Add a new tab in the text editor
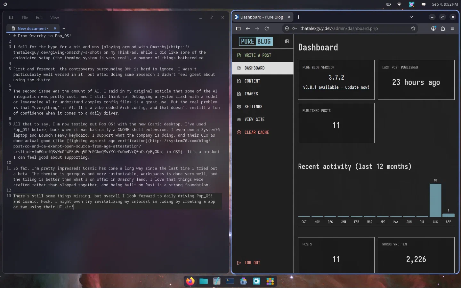 click(64, 28)
